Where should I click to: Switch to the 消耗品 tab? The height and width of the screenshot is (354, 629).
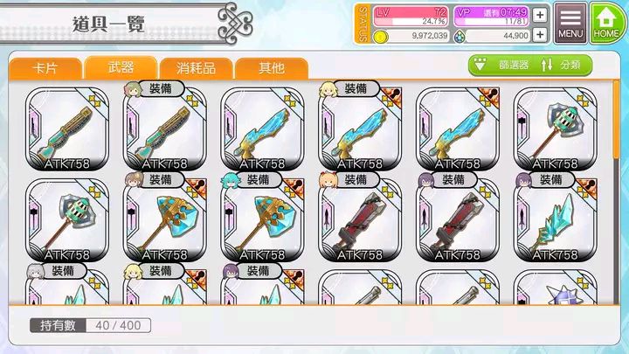point(196,68)
